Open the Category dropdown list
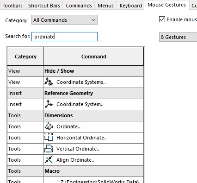 [64, 20]
